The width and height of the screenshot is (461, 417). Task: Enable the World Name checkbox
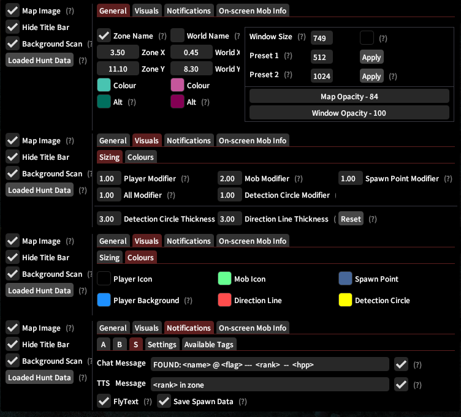[178, 36]
